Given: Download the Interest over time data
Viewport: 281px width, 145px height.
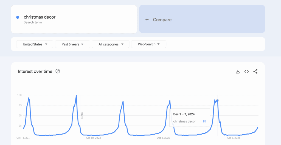Looking at the screenshot, I should tap(238, 72).
